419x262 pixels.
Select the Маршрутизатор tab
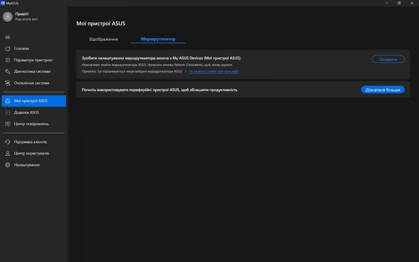pos(158,39)
